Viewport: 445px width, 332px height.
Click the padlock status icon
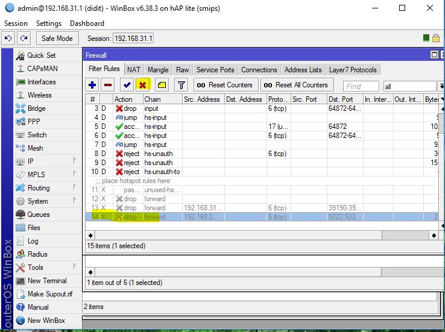[x=436, y=38]
